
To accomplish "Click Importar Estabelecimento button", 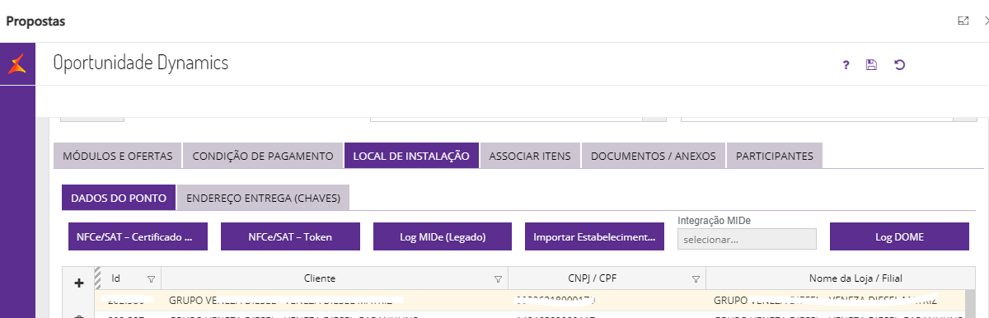I will [x=594, y=236].
